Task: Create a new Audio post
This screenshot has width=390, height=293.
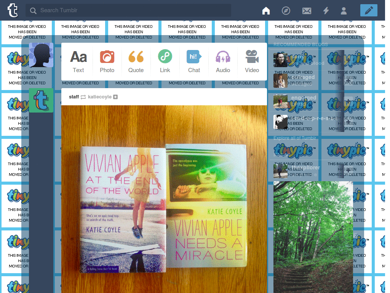Action: [223, 61]
